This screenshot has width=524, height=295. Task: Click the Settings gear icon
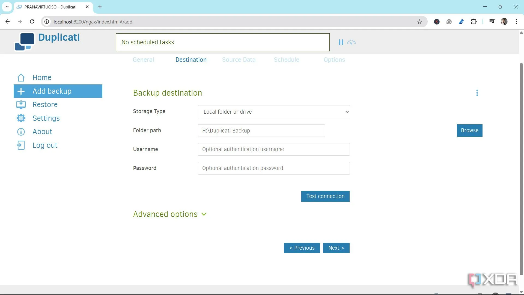(21, 118)
